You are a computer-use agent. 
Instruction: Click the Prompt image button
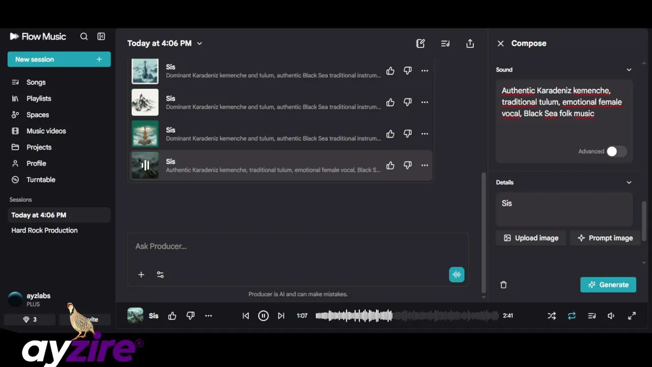605,238
